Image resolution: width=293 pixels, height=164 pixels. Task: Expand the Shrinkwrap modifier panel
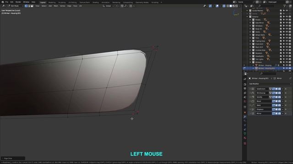click(250, 93)
